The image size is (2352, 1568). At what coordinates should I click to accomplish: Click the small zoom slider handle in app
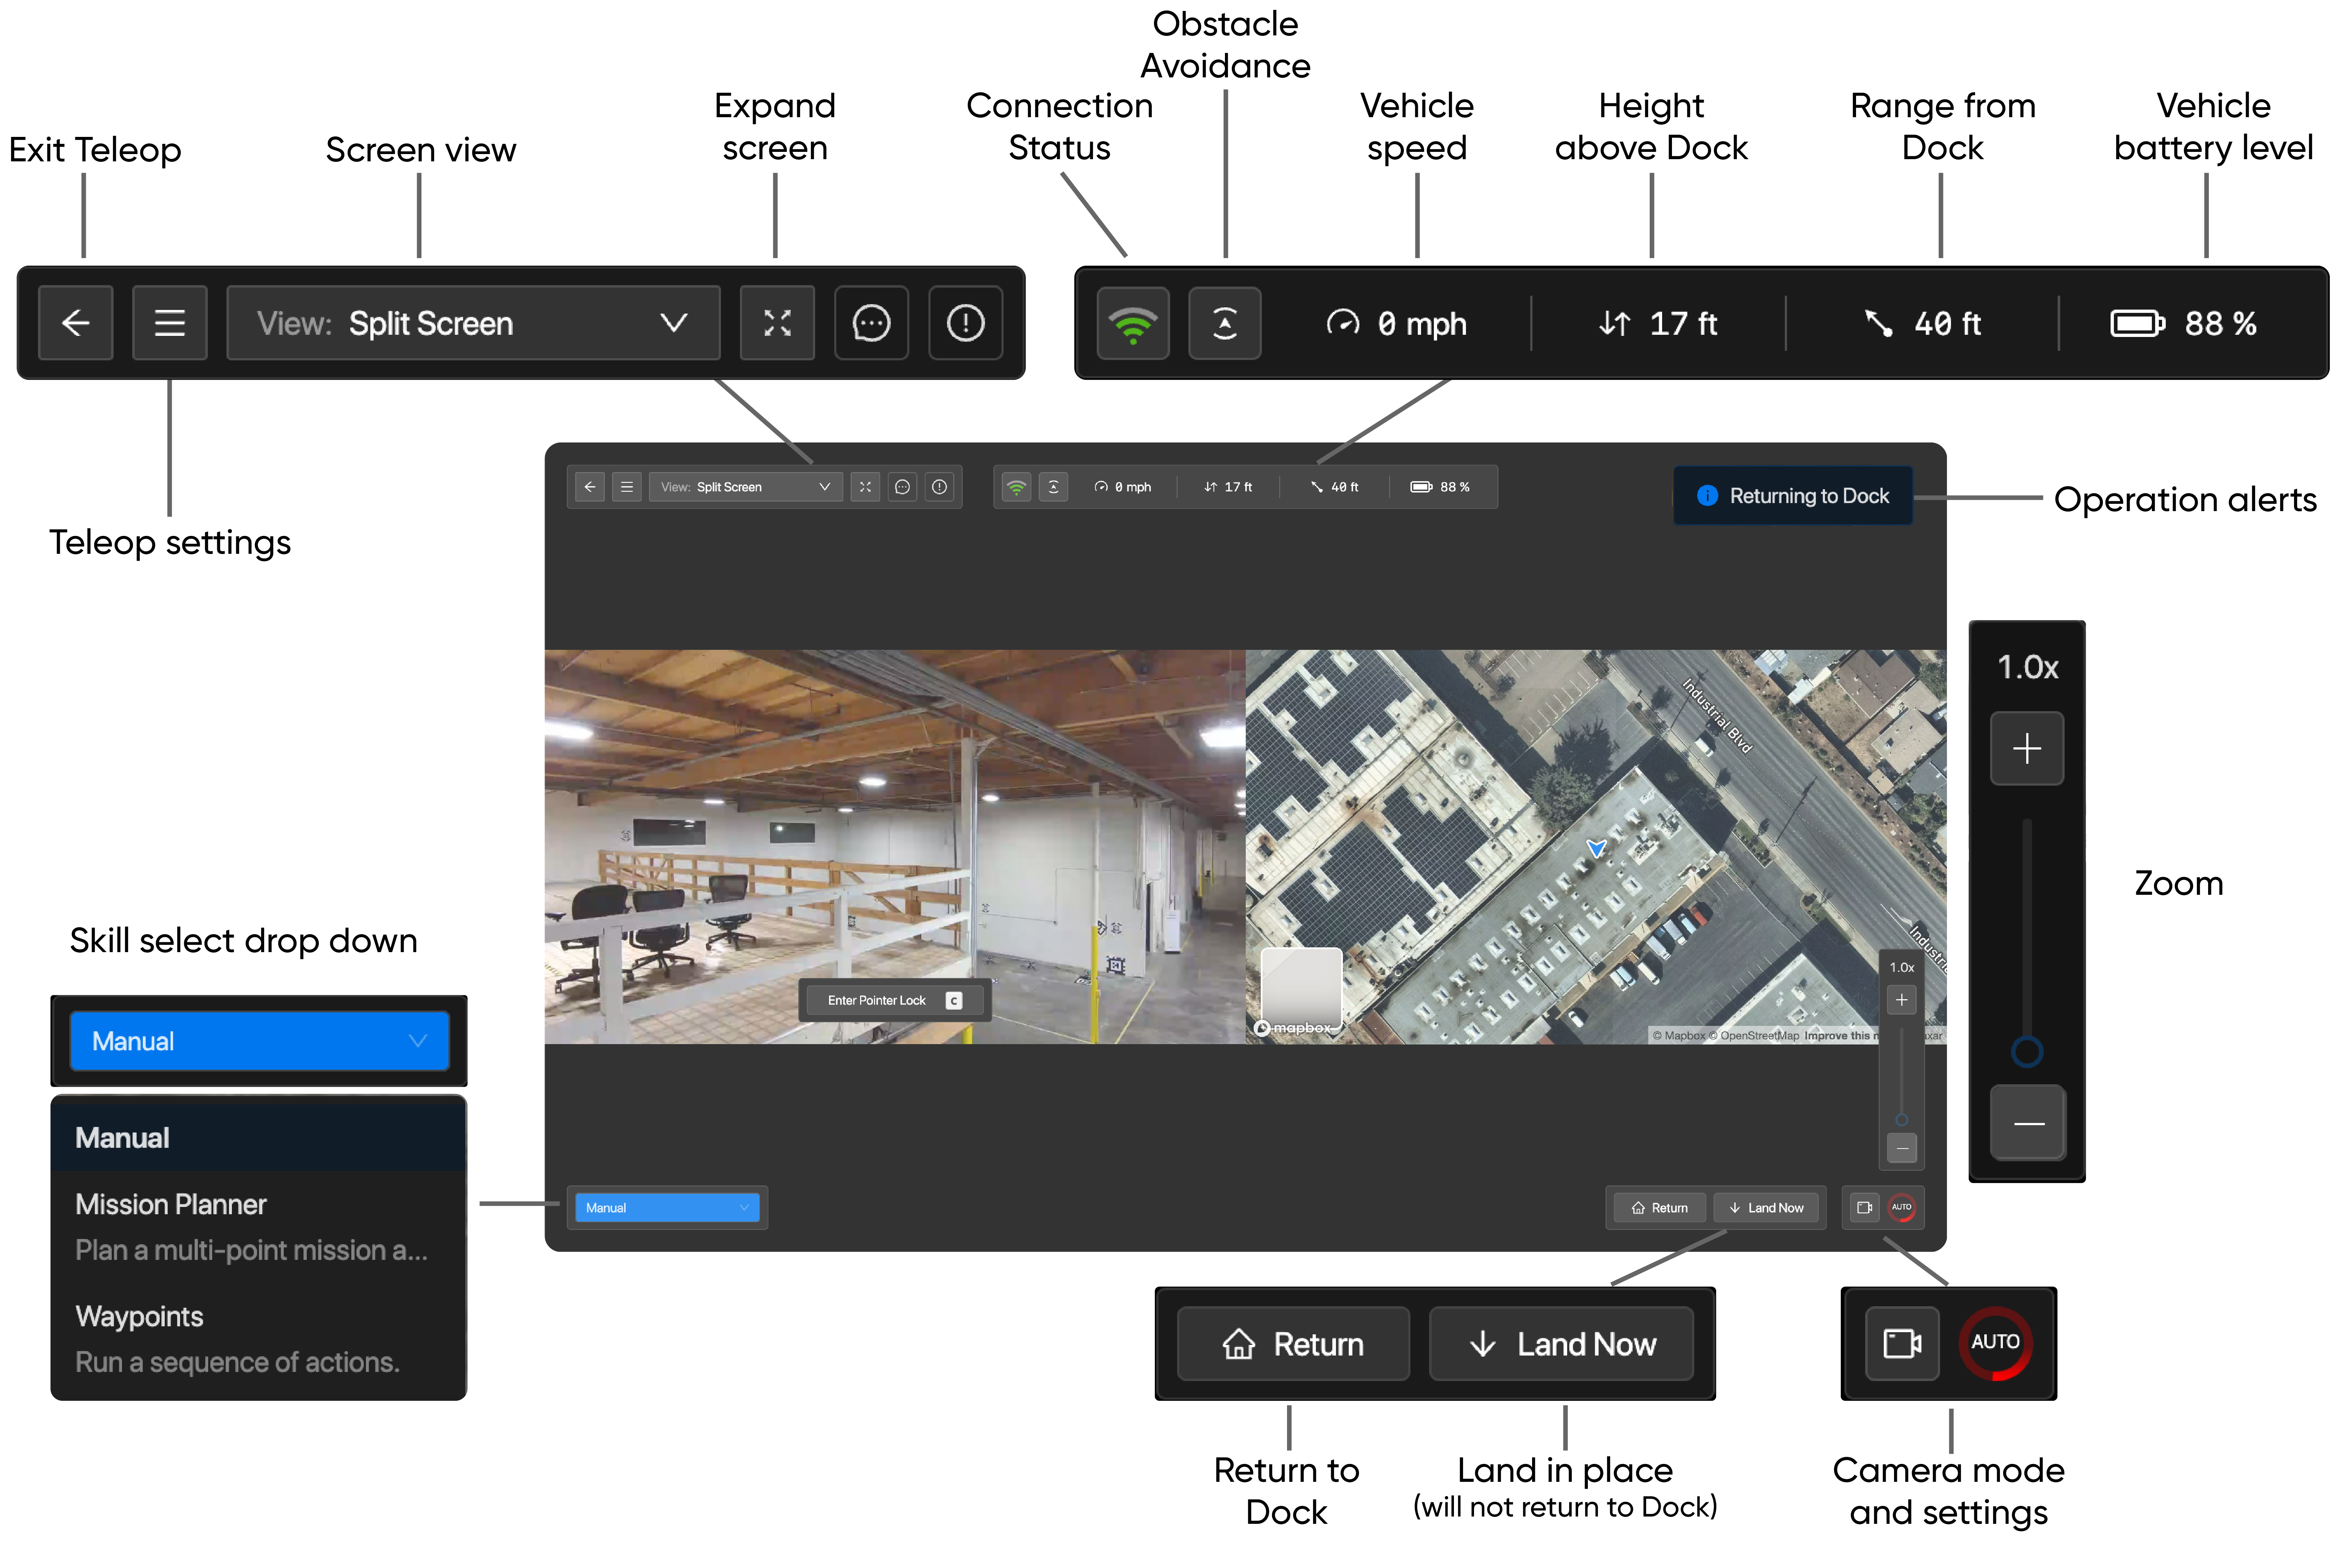1902,1120
